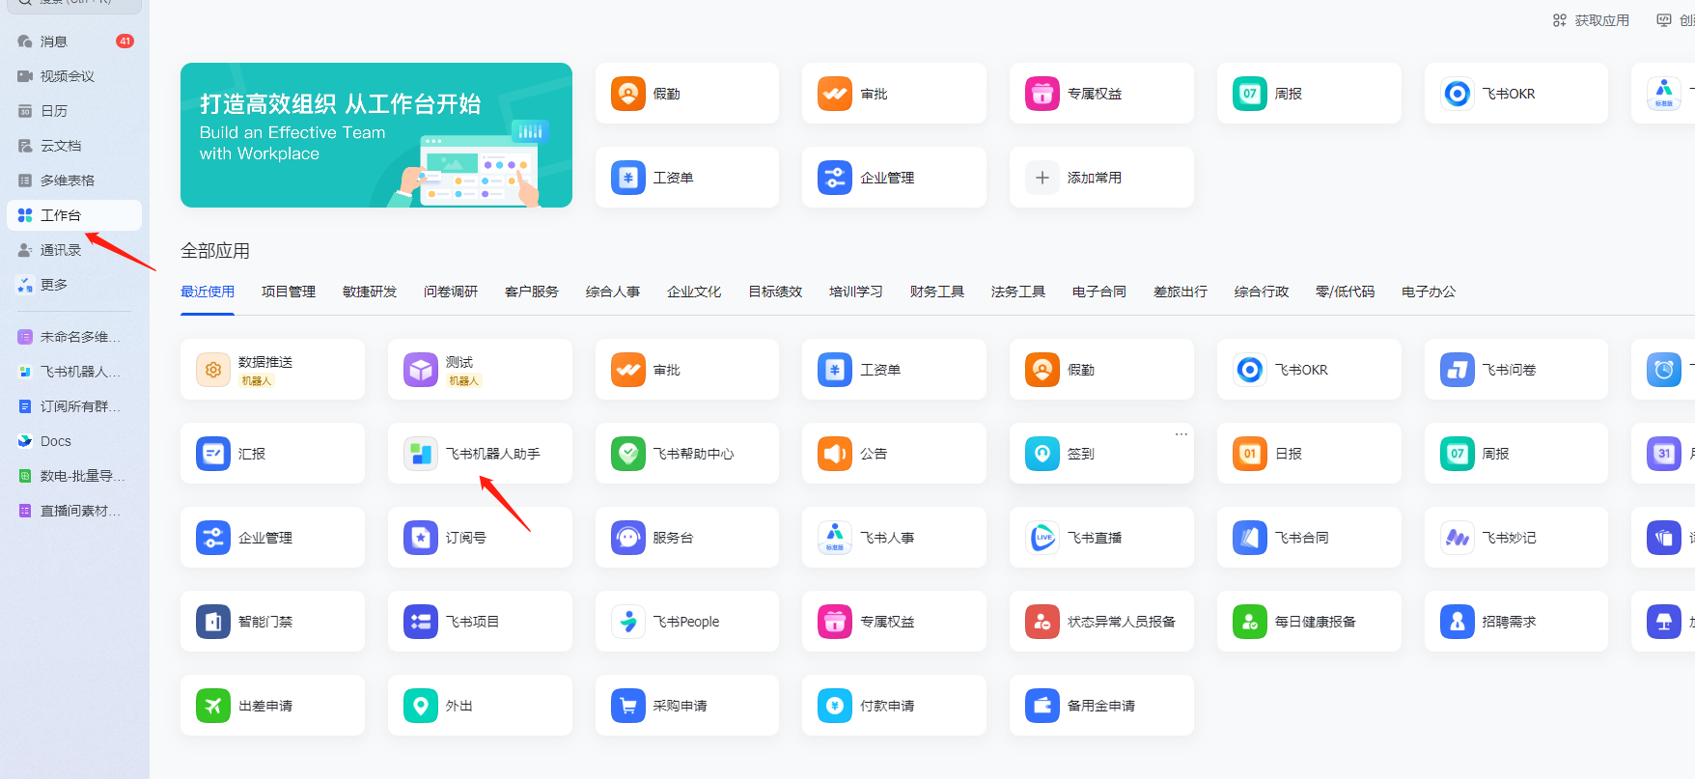The width and height of the screenshot is (1695, 779).
Task: Switch to the 项目管理 tab
Action: [x=289, y=292]
